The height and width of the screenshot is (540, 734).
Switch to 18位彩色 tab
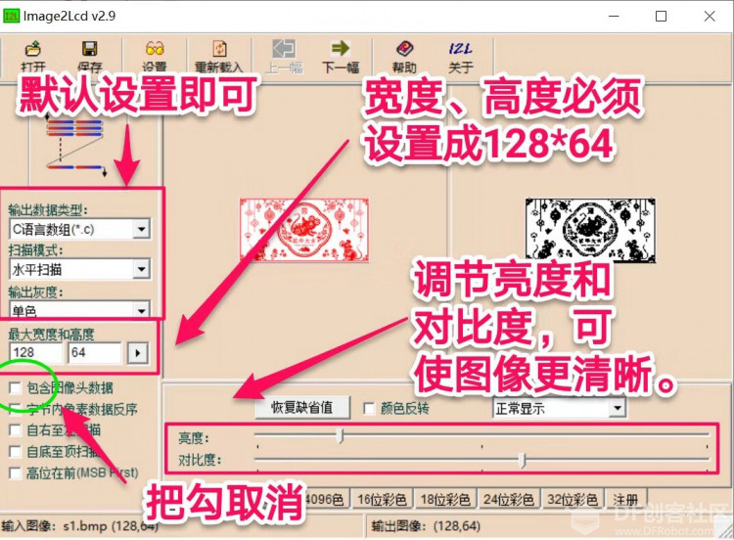445,499
